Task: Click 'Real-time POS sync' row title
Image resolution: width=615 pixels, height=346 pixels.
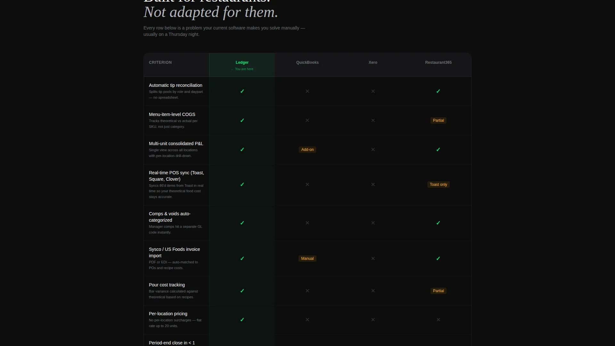Action: tap(176, 176)
